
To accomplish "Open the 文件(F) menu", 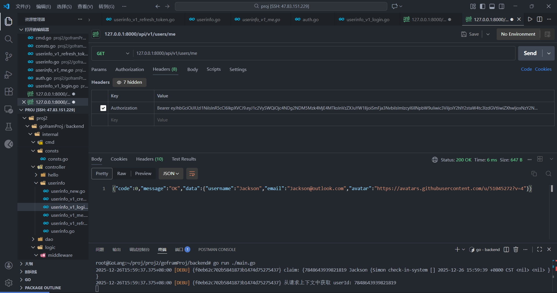I will tap(23, 6).
